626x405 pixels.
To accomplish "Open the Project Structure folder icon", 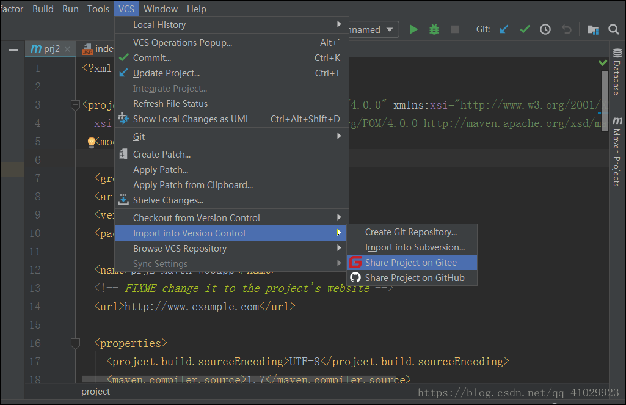I will click(x=592, y=29).
